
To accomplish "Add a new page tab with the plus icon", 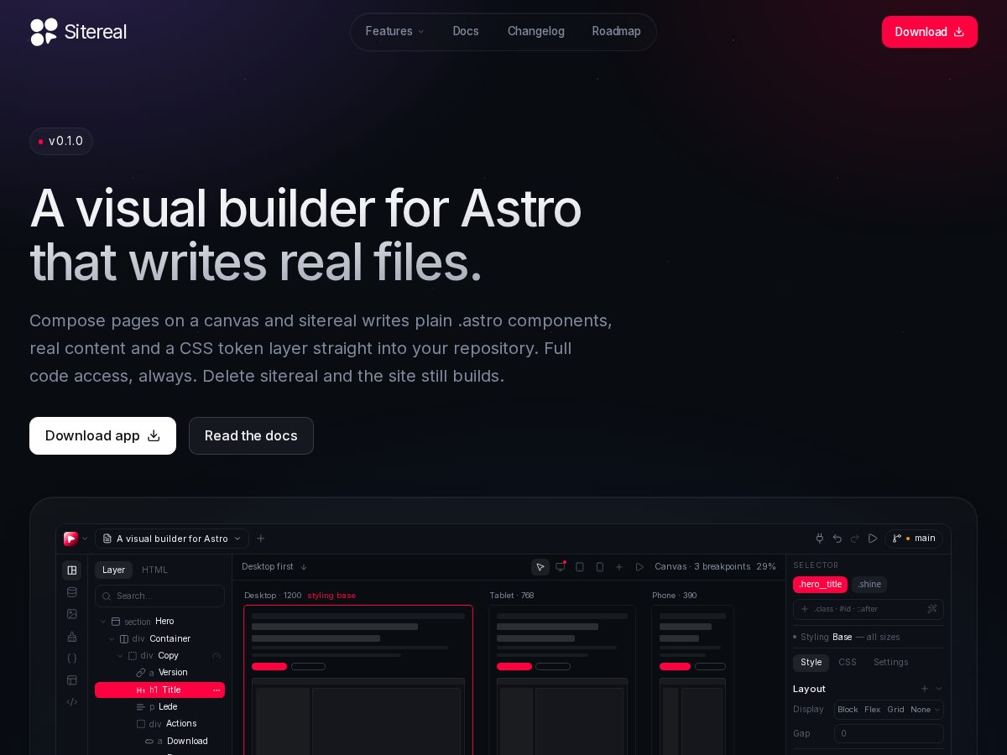I will (x=261, y=539).
